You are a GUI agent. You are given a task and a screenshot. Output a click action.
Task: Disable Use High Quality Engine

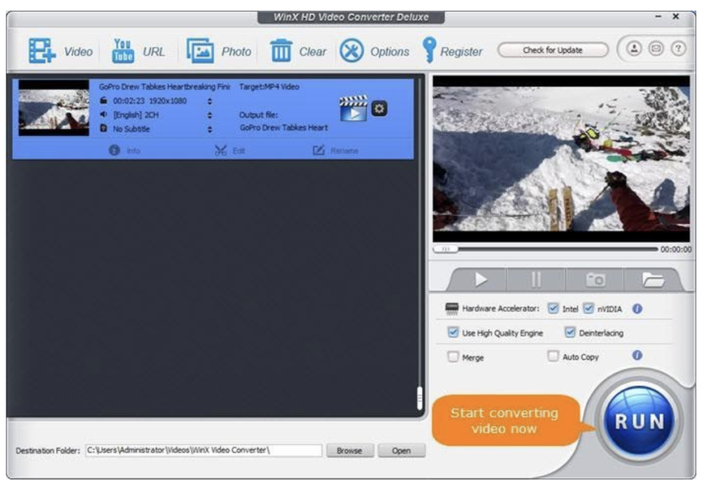point(453,332)
